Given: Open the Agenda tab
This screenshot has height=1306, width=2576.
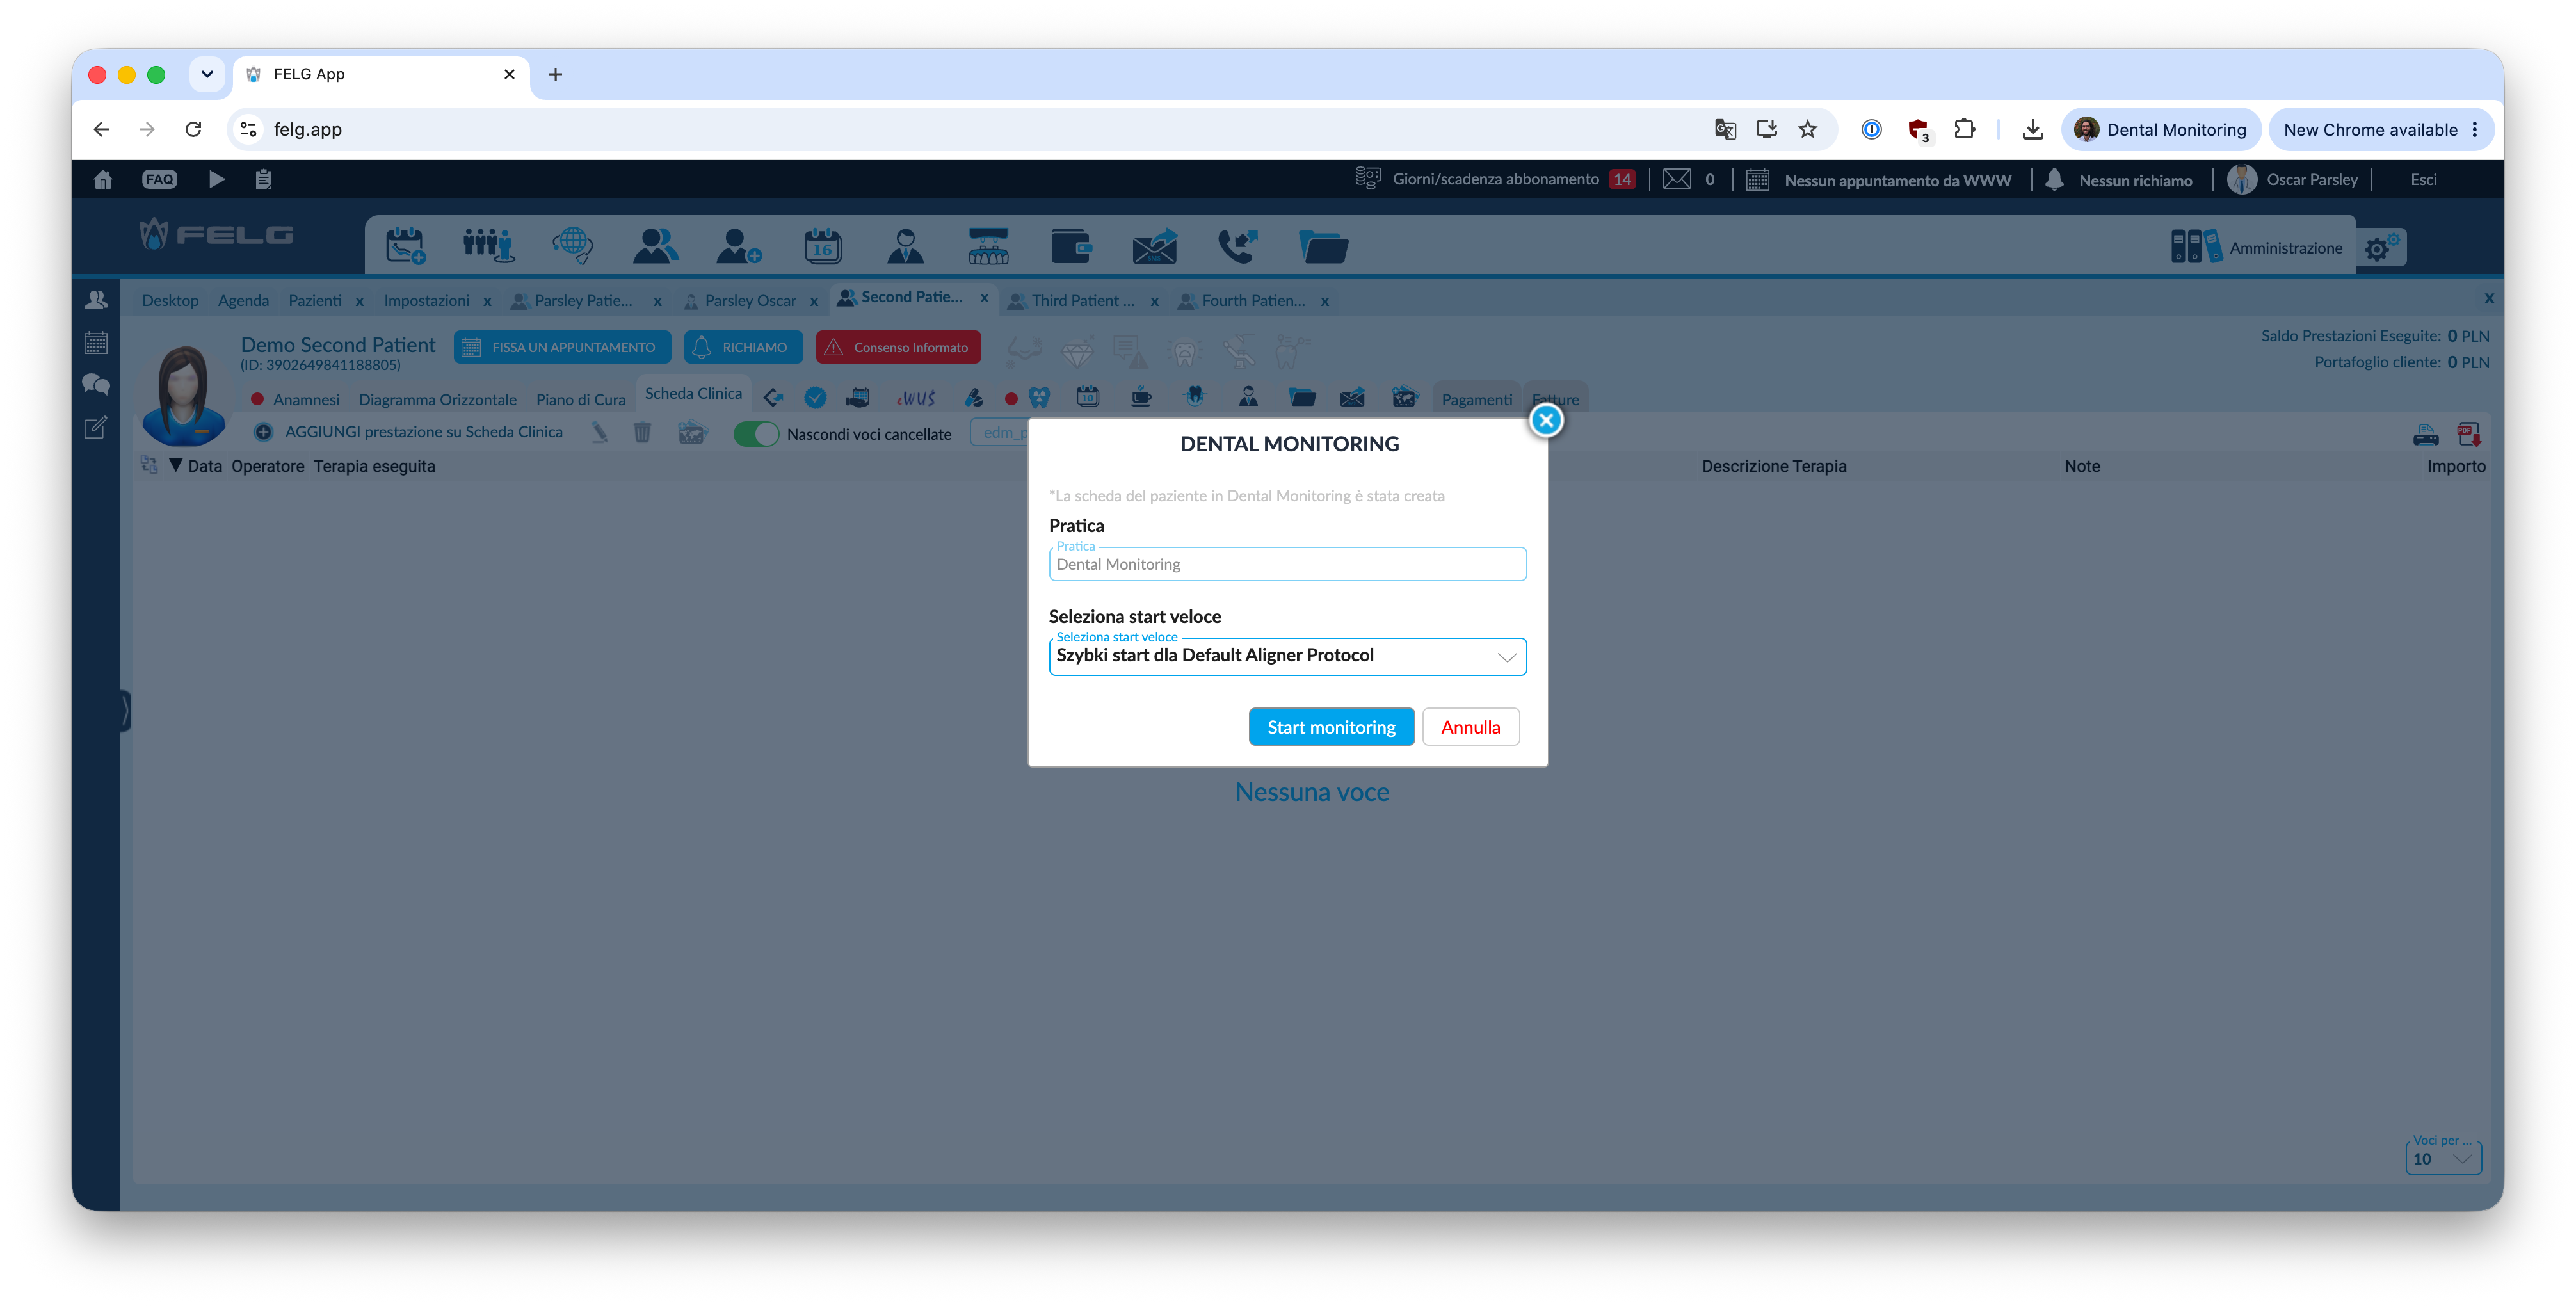Looking at the screenshot, I should pyautogui.click(x=243, y=300).
